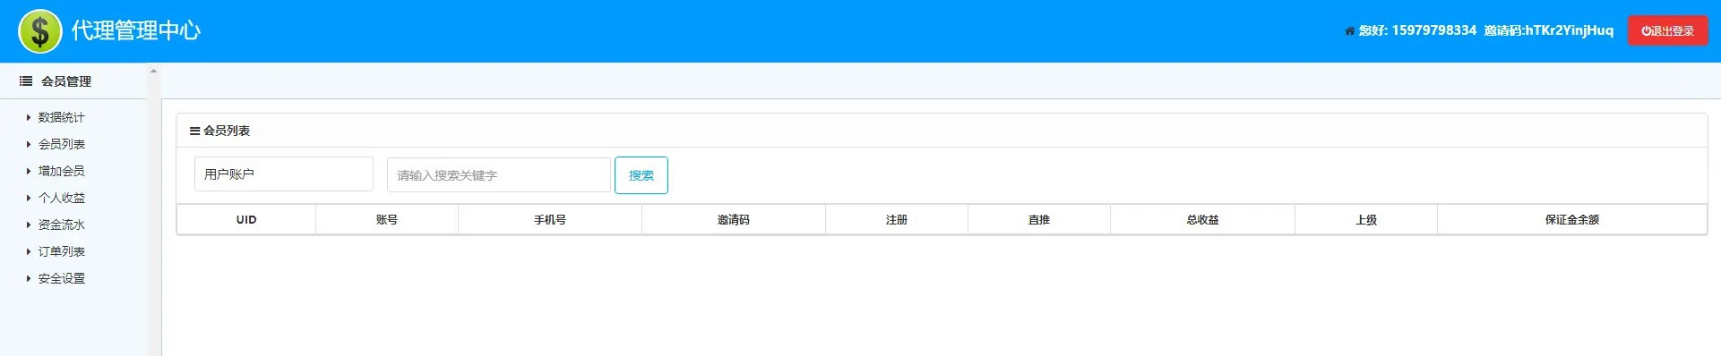Open 会员列表 in the sidebar
The image size is (1721, 356).
[62, 144]
